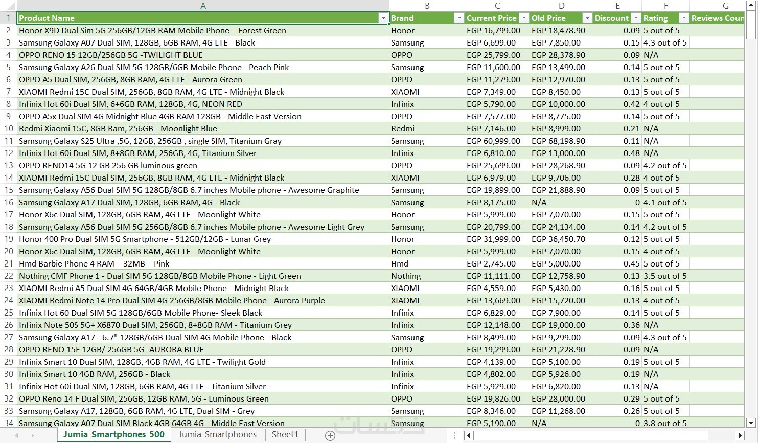Click the Select All corner triangle
759x443 pixels.
point(9,6)
